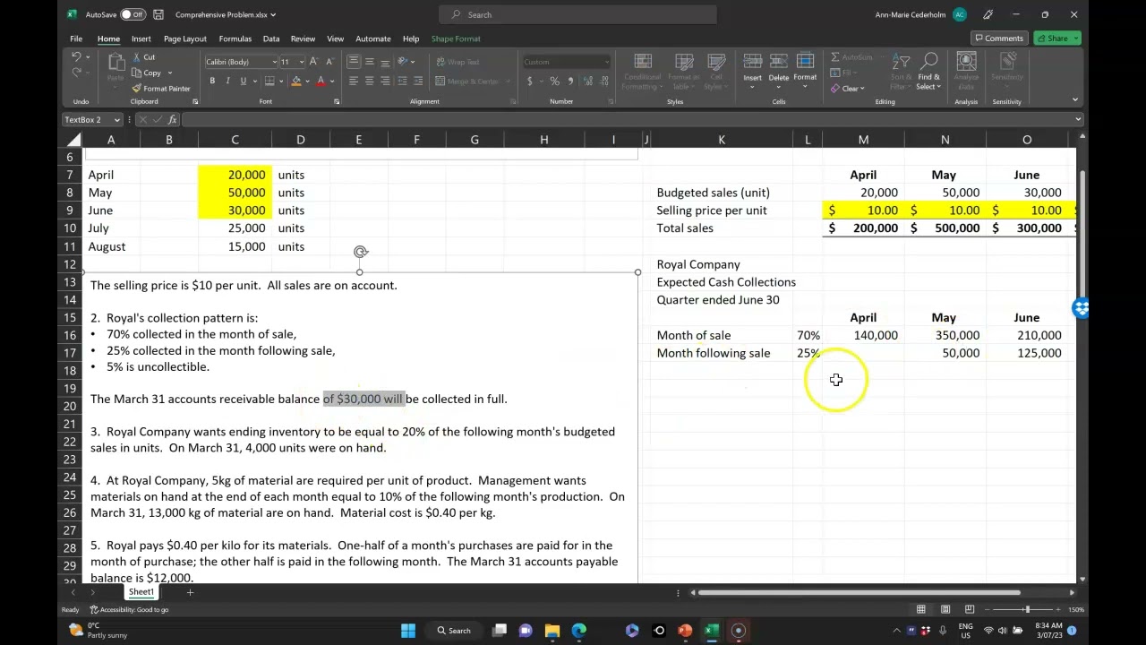Click Increase Indent icon
This screenshot has height=645, width=1146.
coord(417,81)
